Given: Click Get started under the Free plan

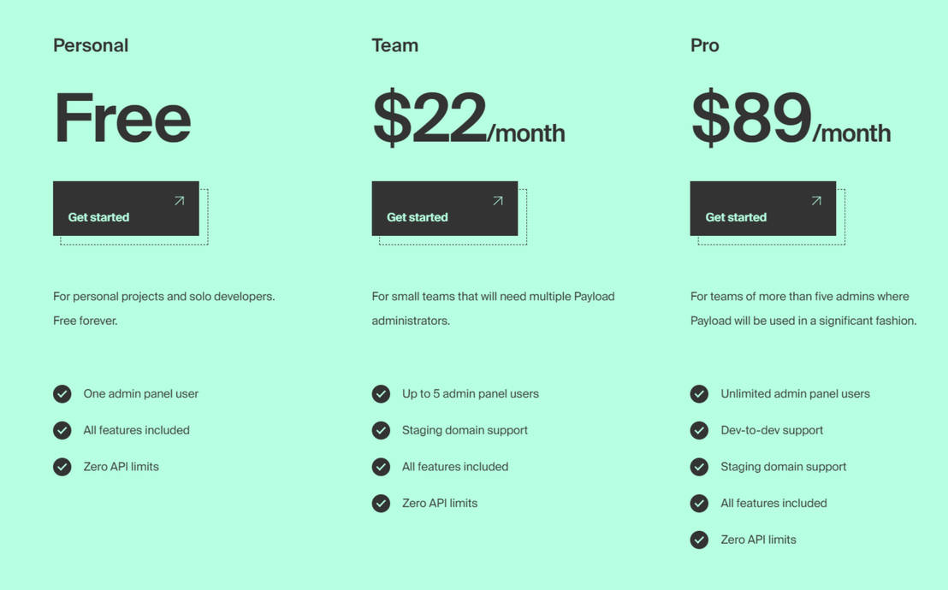Looking at the screenshot, I should 126,209.
